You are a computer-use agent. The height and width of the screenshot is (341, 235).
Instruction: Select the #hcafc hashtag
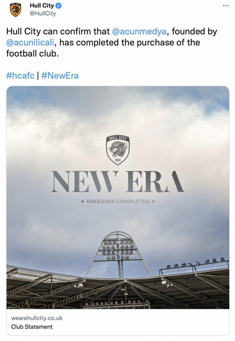20,75
